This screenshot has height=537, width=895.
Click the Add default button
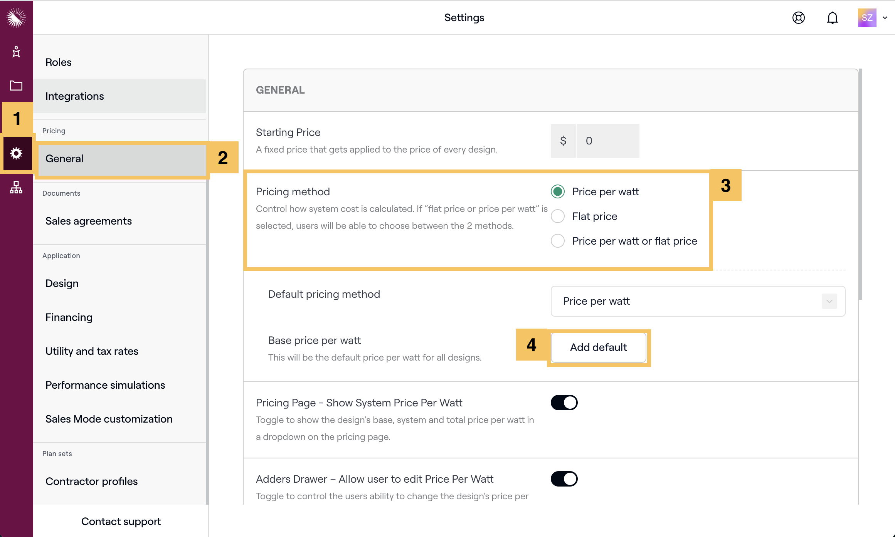tap(598, 347)
